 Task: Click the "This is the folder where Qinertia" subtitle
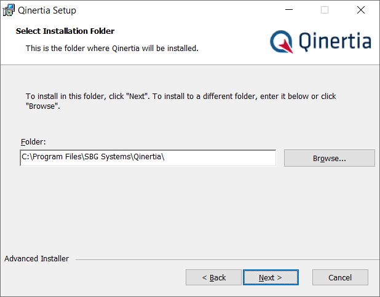112,48
